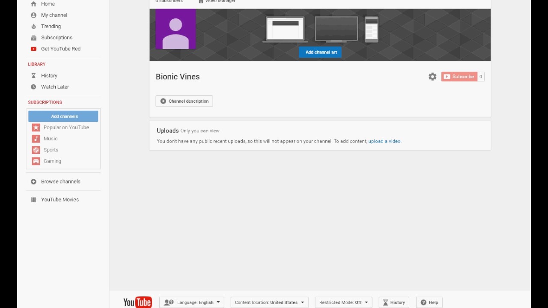Image resolution: width=548 pixels, height=308 pixels.
Task: Click the Gaming controller icon
Action: pyautogui.click(x=36, y=161)
